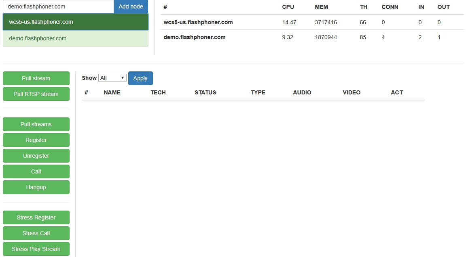Viewport: 466px width, 257px height.
Task: Click the STATUS column header
Action: (205, 93)
